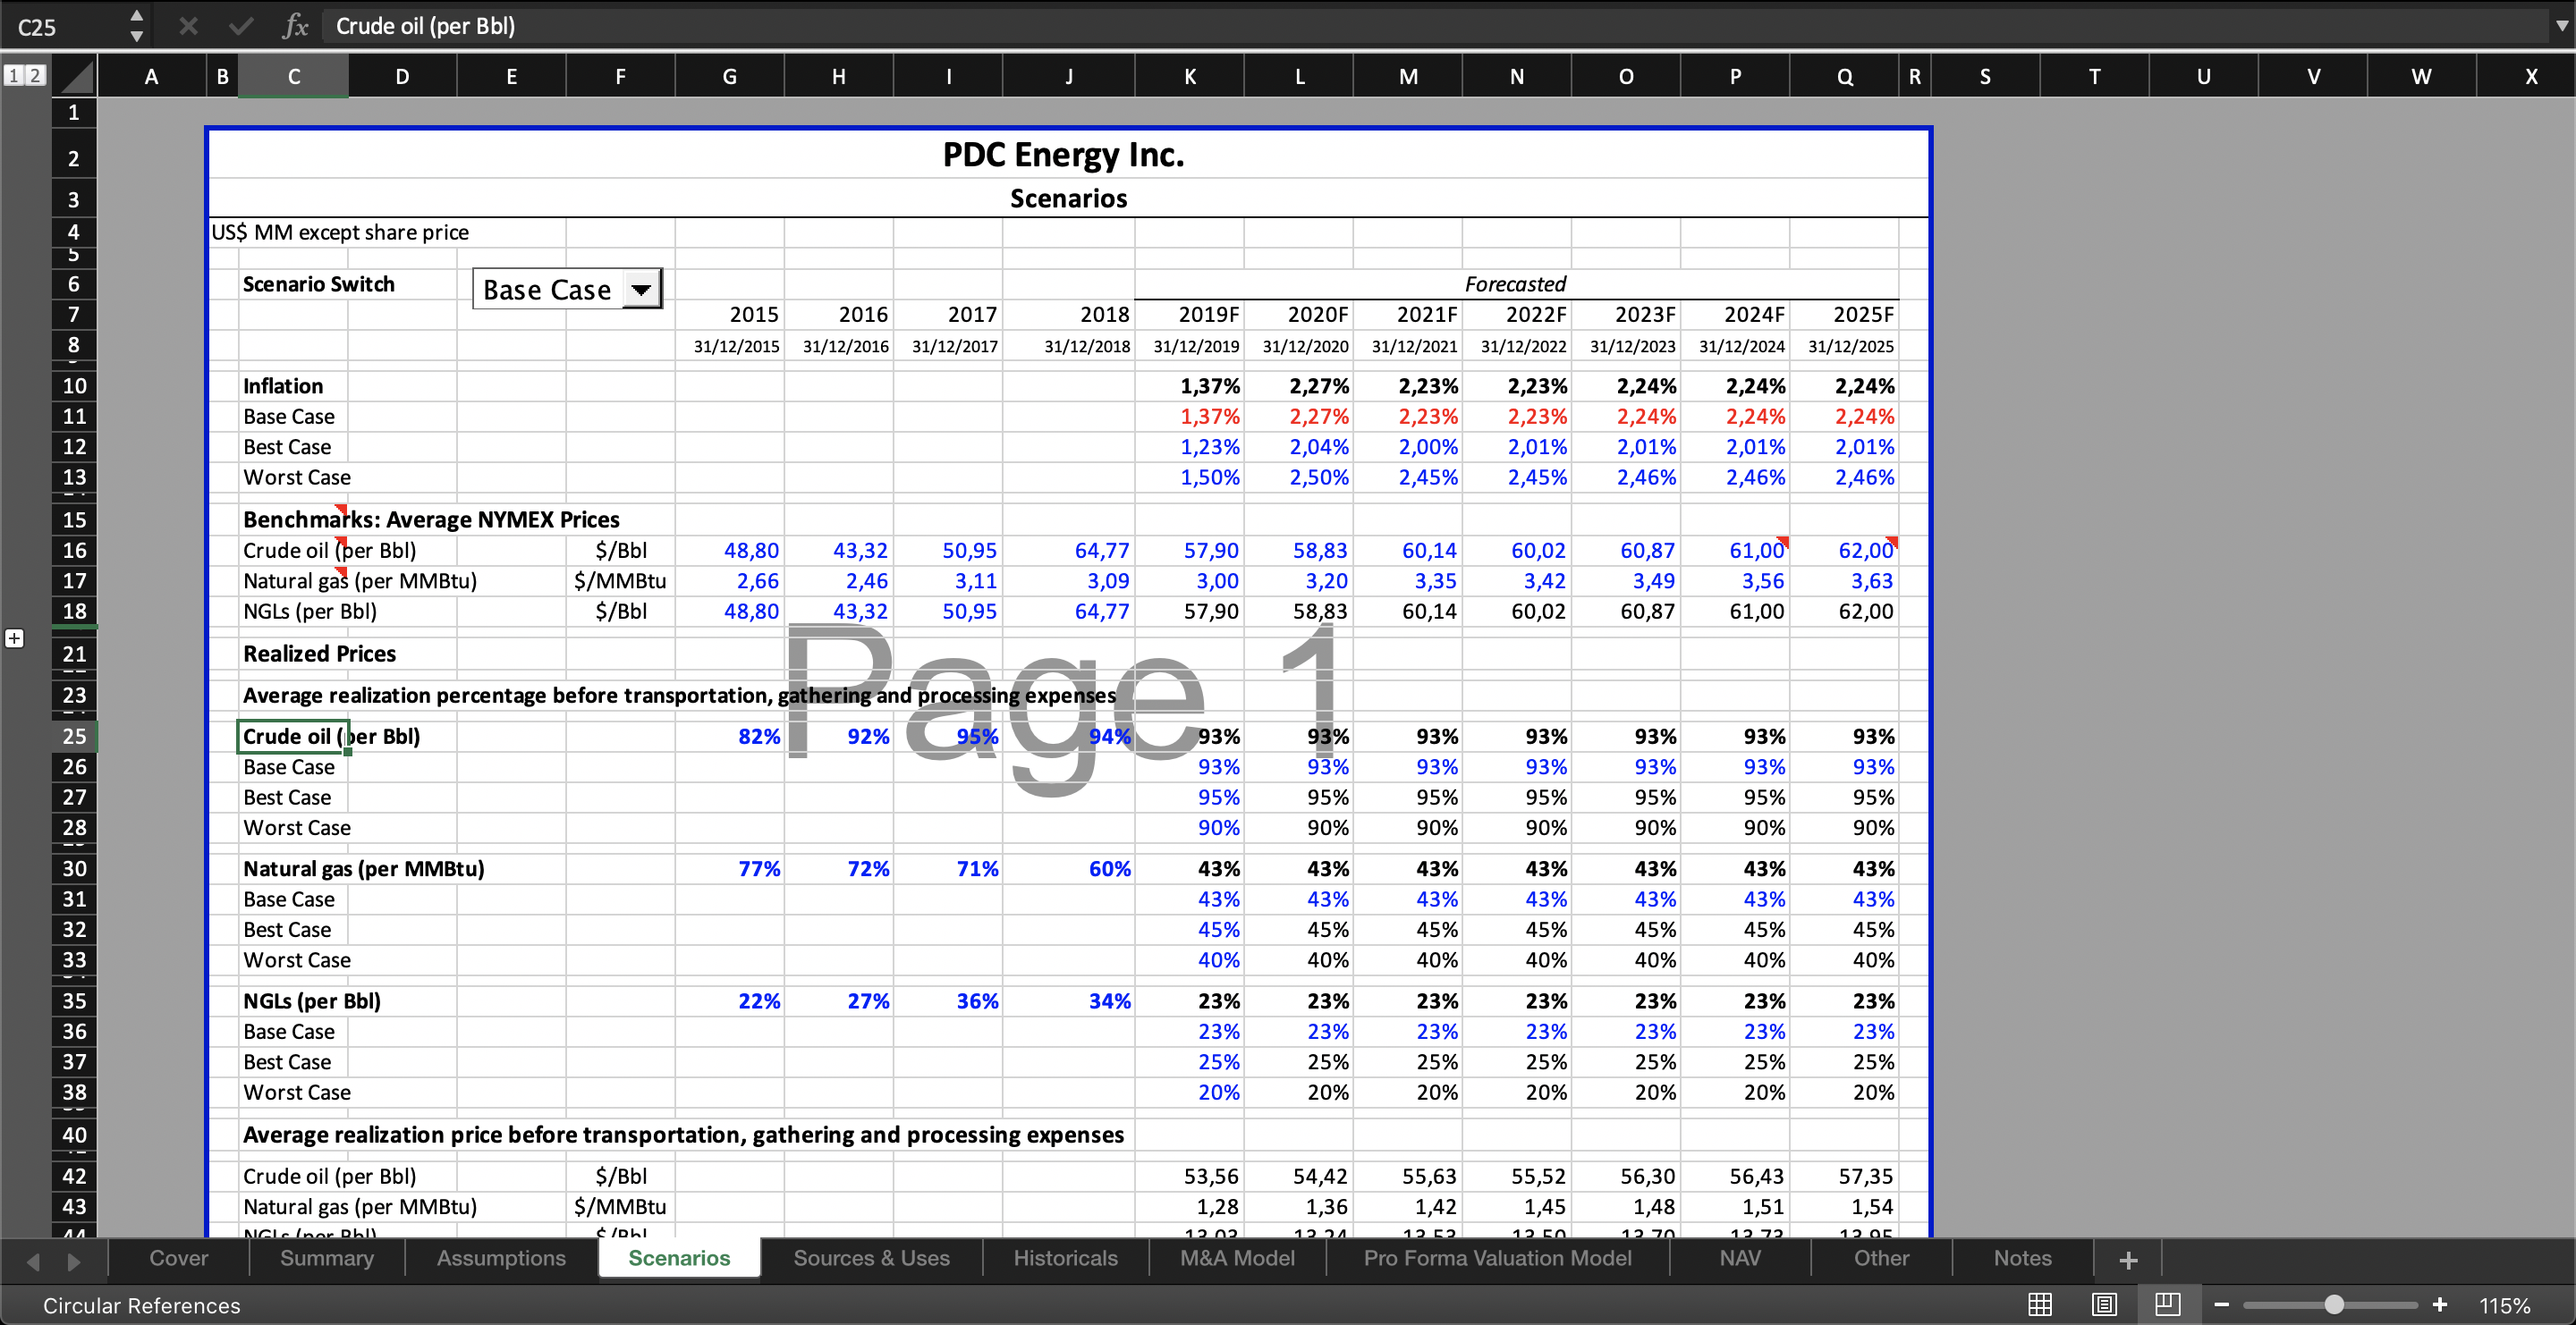Select outline level 1 button
Viewport: 2576px width, 1325px height.
(14, 75)
